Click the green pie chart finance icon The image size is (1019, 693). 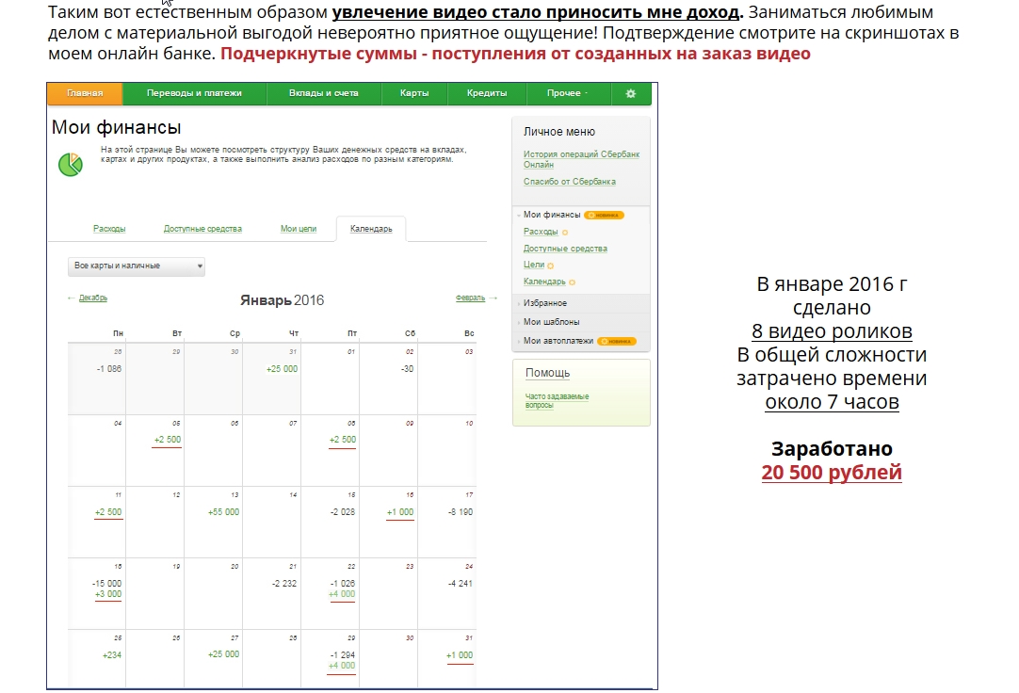pos(71,165)
